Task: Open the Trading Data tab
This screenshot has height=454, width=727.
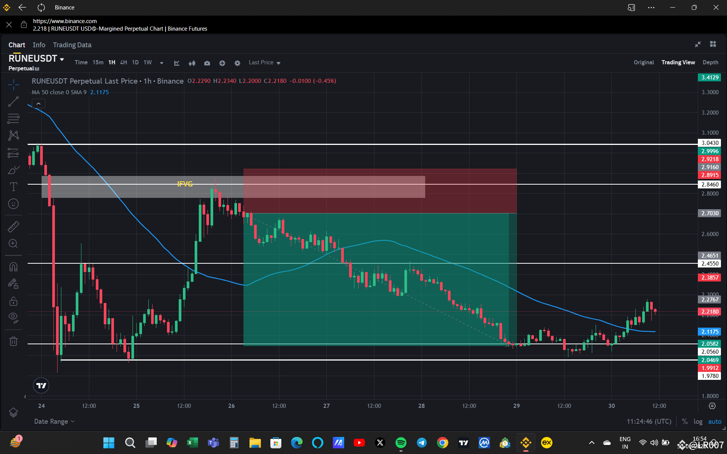Action: 72,45
